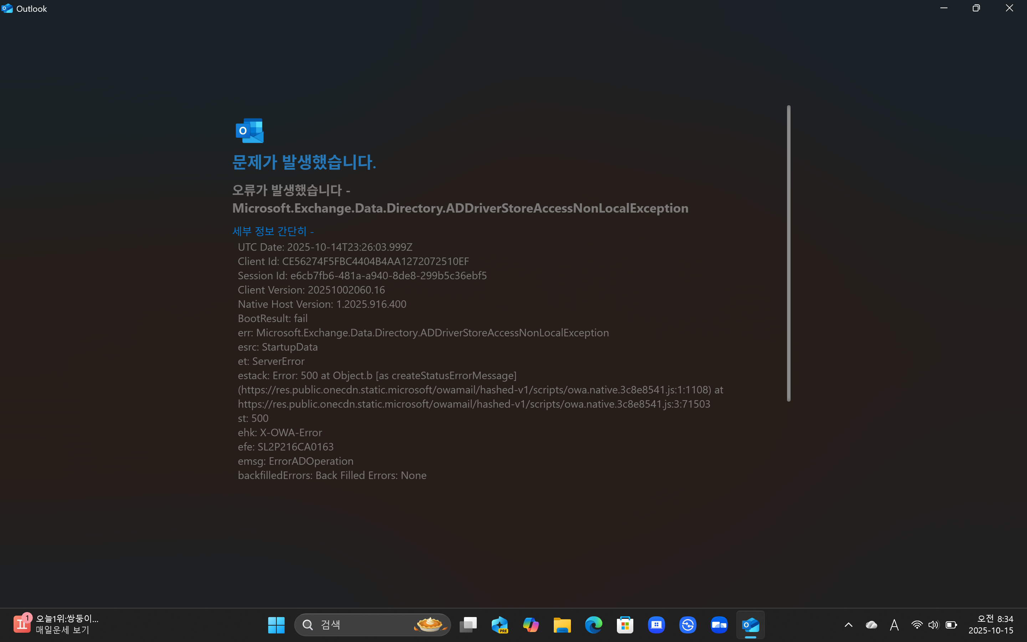Launch Microsoft Edge from taskbar
This screenshot has height=642, width=1027.
click(x=594, y=625)
